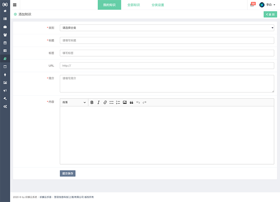Expand the 段落 paragraph style dropdown
Screen dimensions: 280x202
74,102
